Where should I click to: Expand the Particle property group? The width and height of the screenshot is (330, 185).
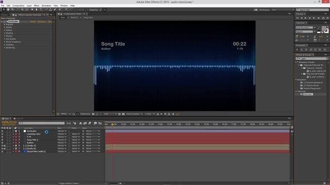(5, 30)
